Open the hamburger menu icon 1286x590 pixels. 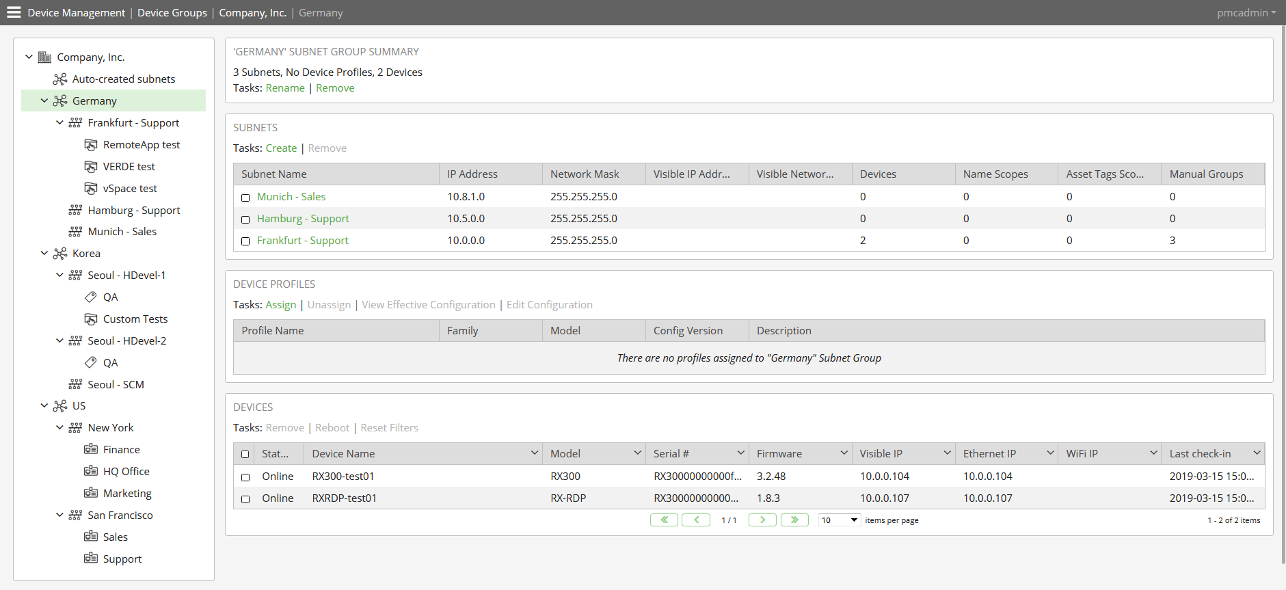point(14,12)
